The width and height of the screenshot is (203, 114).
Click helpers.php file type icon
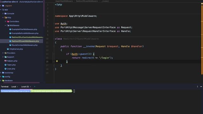click(x=5, y=61)
